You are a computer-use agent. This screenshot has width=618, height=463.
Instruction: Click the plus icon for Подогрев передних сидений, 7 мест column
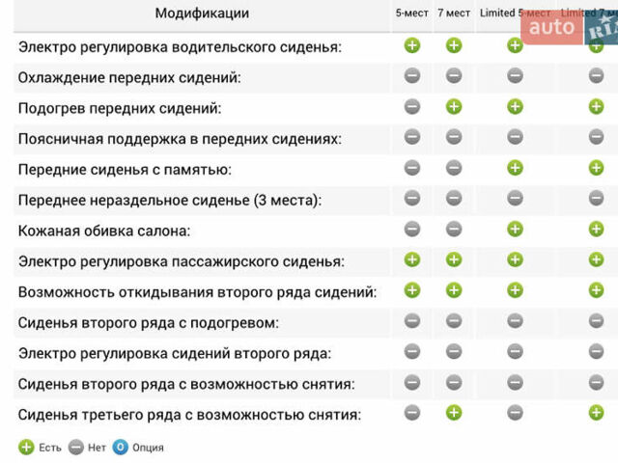454,107
